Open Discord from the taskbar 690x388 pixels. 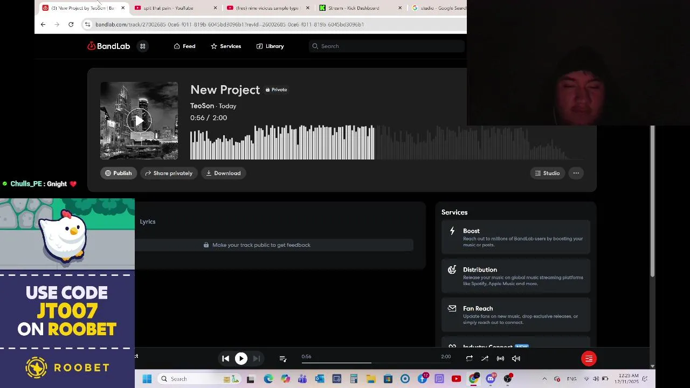tap(491, 379)
